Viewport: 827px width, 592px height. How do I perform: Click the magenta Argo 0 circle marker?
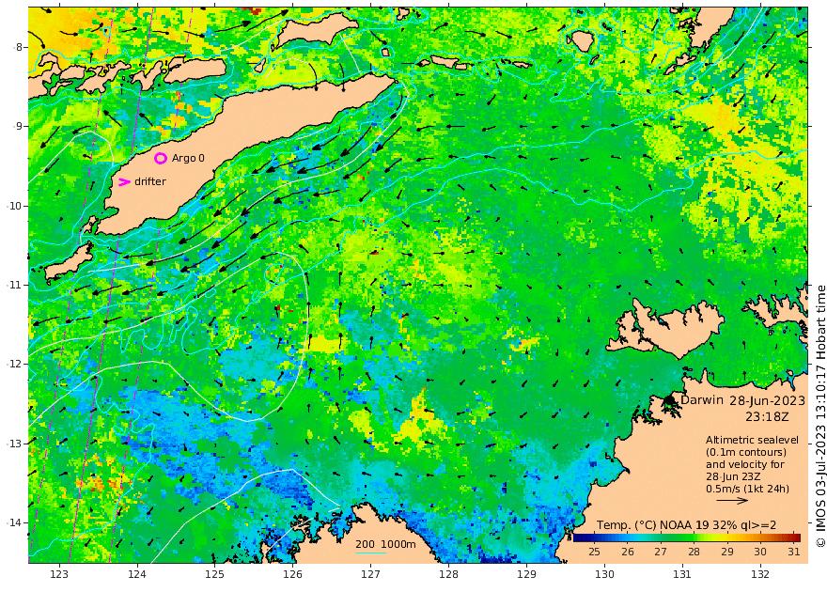[x=161, y=158]
